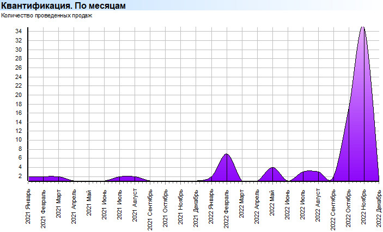Select the x-axis label '2021 Август'
This screenshot has height=232, width=383.
point(135,205)
